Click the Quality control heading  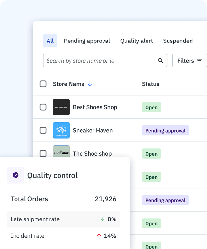[52, 175]
